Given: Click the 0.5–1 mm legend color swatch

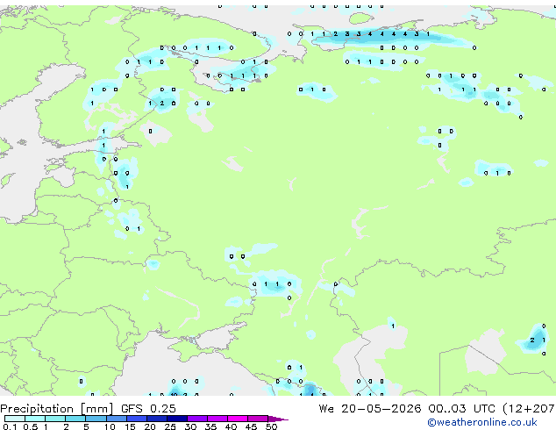Looking at the screenshot, I should pos(35,419).
